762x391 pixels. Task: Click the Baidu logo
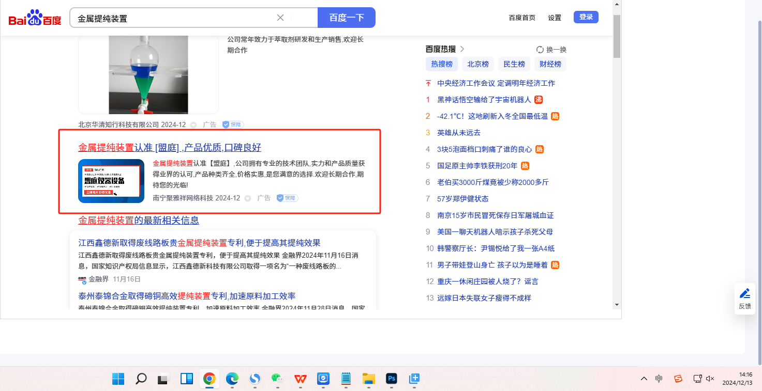pos(35,18)
